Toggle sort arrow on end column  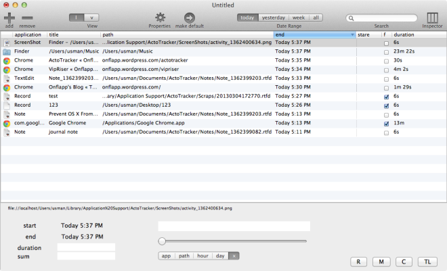(x=352, y=34)
